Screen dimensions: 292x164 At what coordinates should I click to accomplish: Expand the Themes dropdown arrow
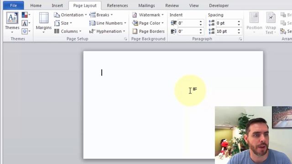pos(12,32)
